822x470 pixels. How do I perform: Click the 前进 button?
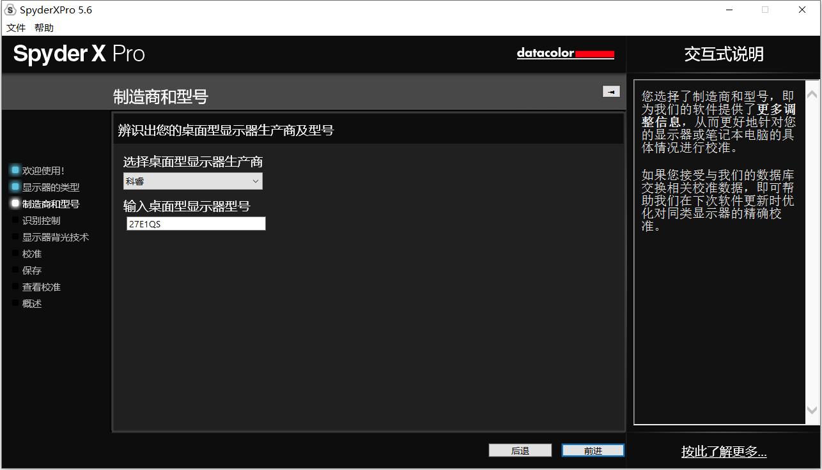click(x=593, y=451)
